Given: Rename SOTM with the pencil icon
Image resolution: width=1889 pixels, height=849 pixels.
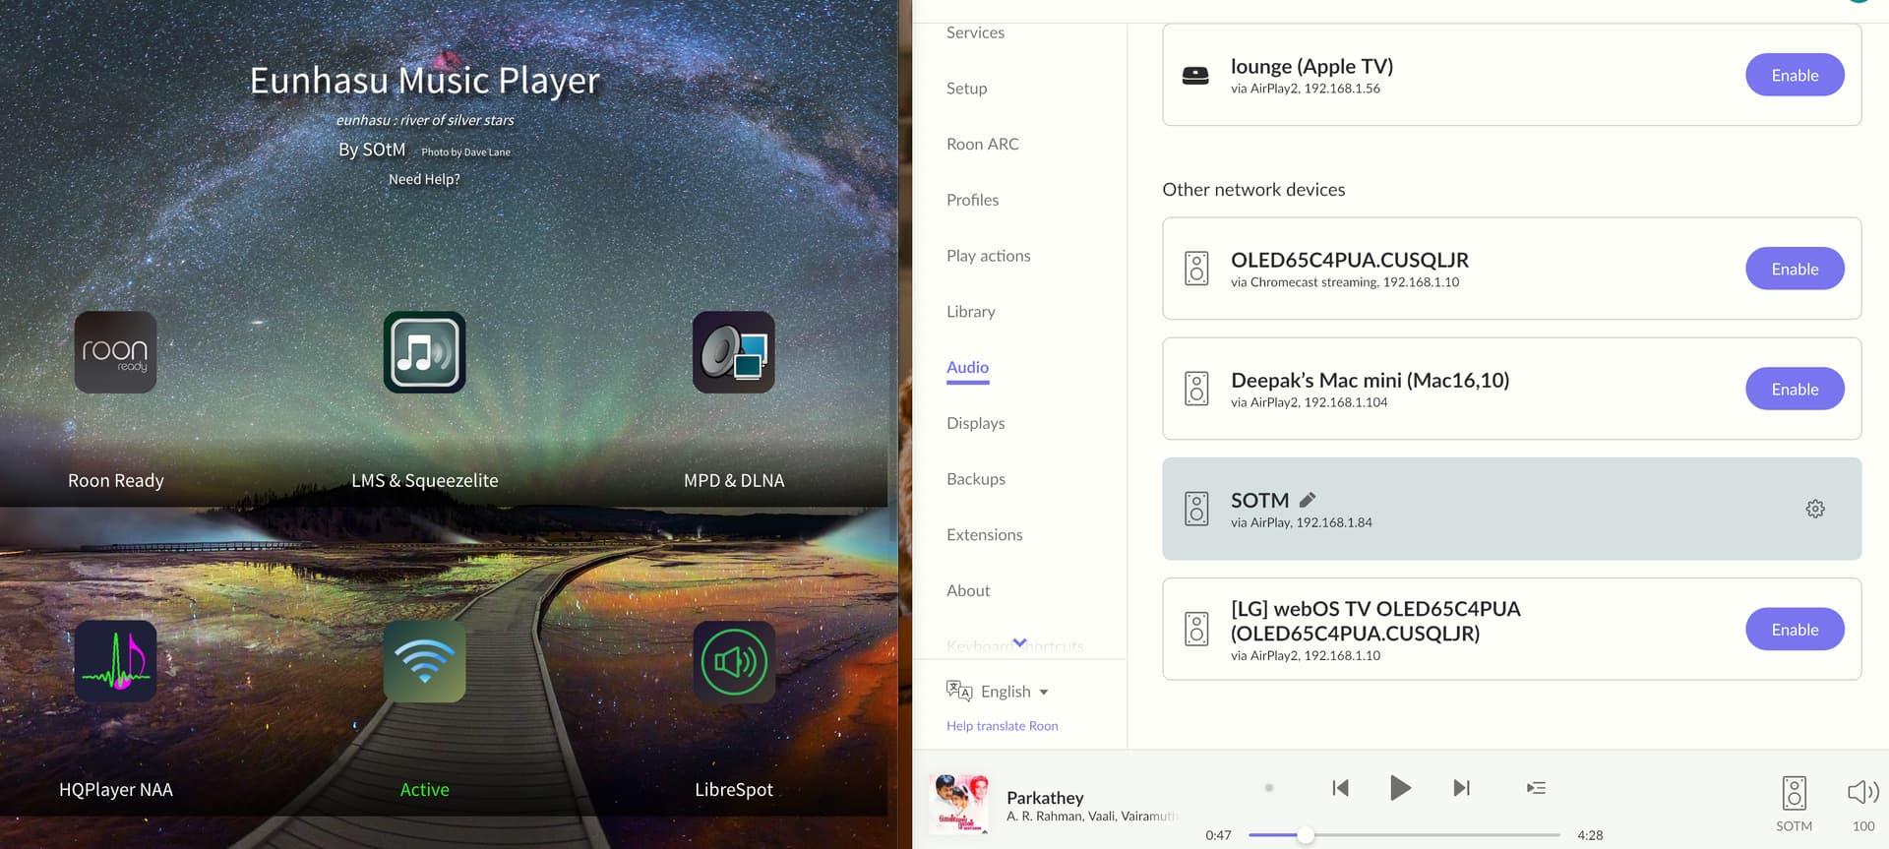Looking at the screenshot, I should click(x=1308, y=500).
